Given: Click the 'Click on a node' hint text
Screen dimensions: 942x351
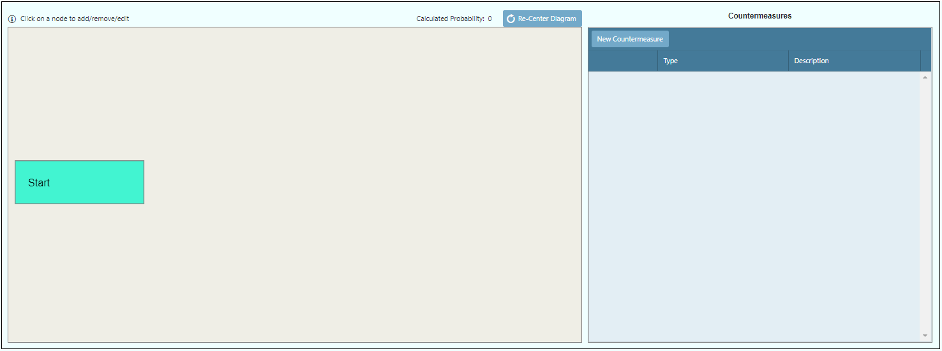Looking at the screenshot, I should pyautogui.click(x=75, y=19).
